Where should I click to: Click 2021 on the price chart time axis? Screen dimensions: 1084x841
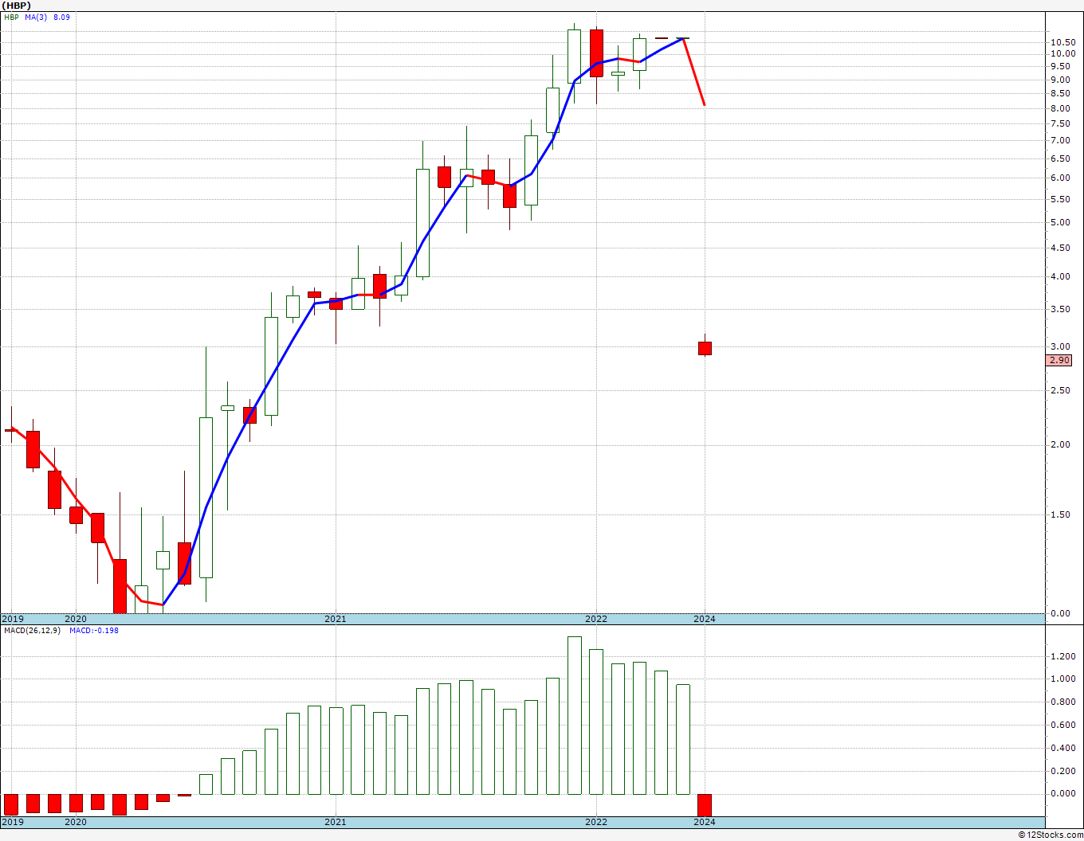(x=336, y=619)
